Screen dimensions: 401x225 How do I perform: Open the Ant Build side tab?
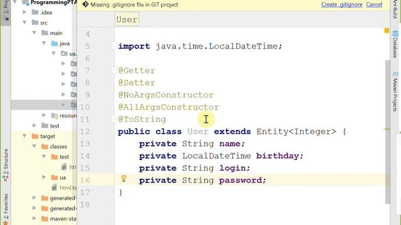click(395, 8)
